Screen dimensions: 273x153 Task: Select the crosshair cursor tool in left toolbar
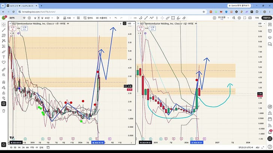point(4,25)
